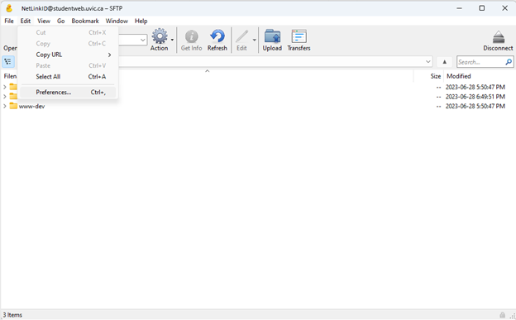Click the 2023-06-28 6:49:51 PM modified date
The width and height of the screenshot is (516, 320).
[x=475, y=97]
